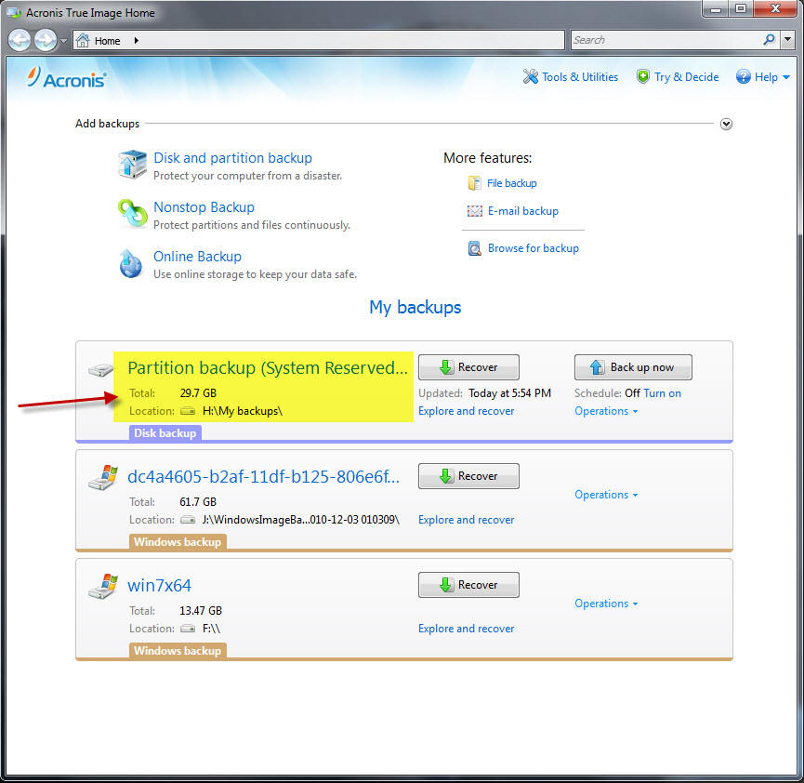
Task: Click the Disk and partition backup icon
Action: [x=132, y=165]
